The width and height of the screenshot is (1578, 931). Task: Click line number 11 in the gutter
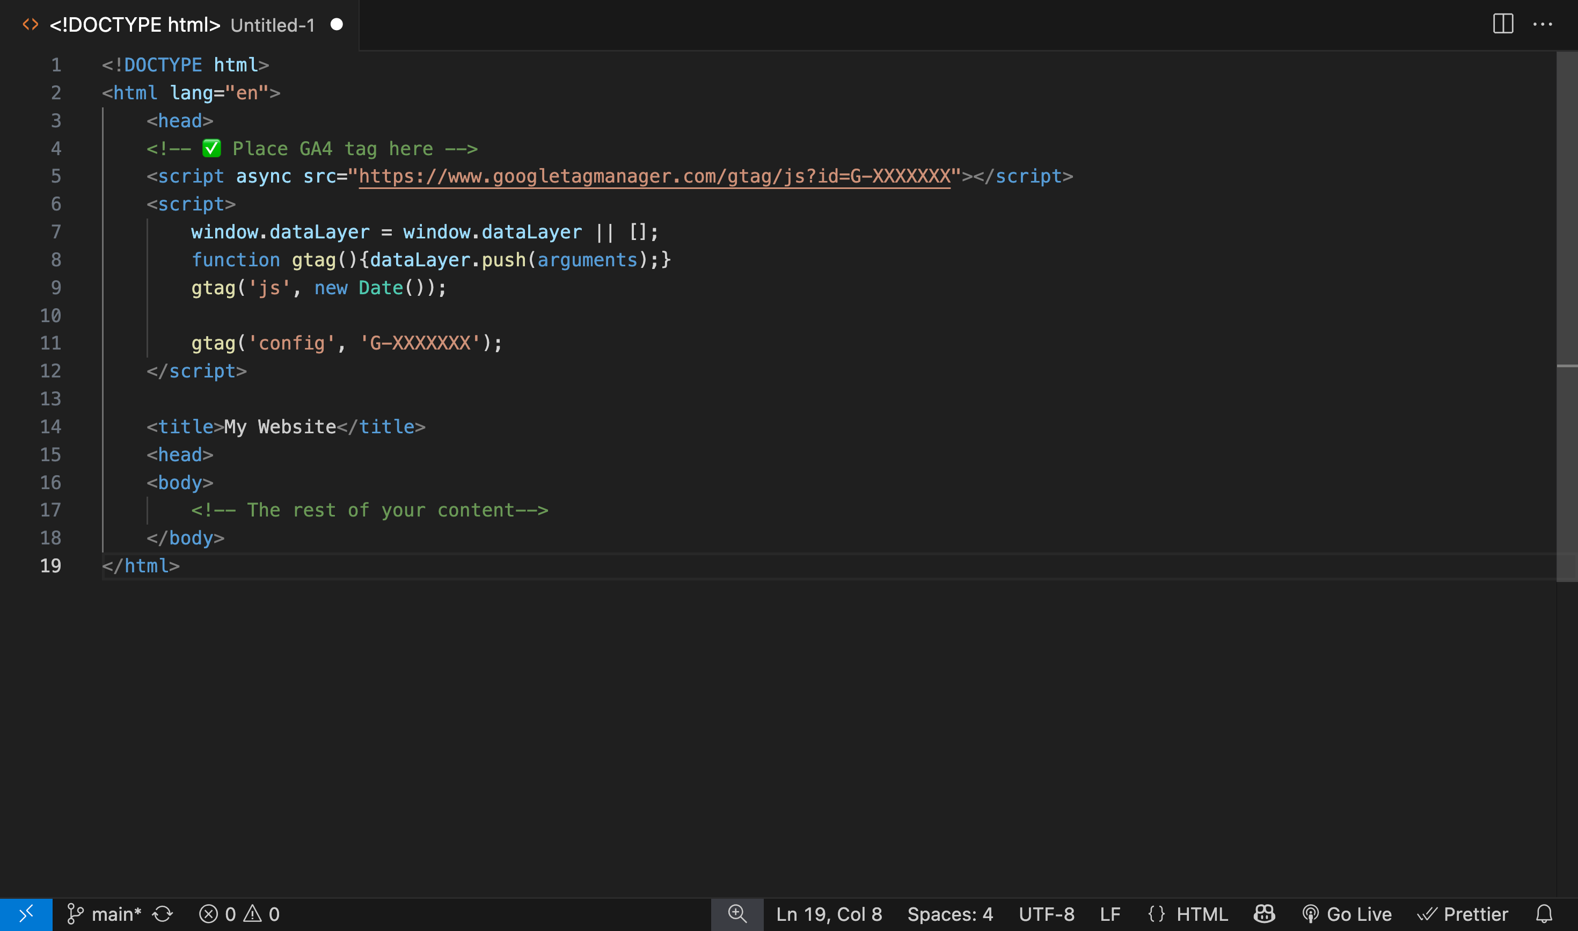pos(51,343)
